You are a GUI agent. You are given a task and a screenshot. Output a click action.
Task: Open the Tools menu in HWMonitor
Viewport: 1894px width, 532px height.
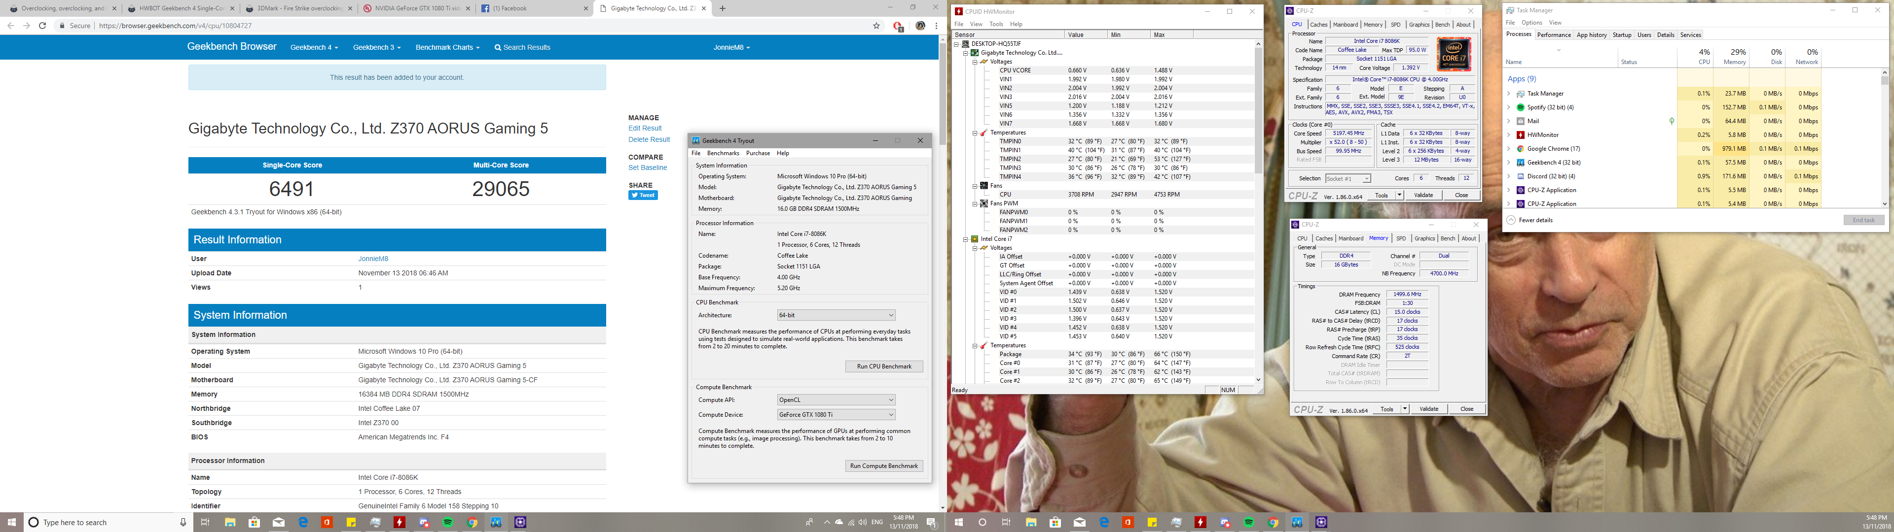click(996, 24)
